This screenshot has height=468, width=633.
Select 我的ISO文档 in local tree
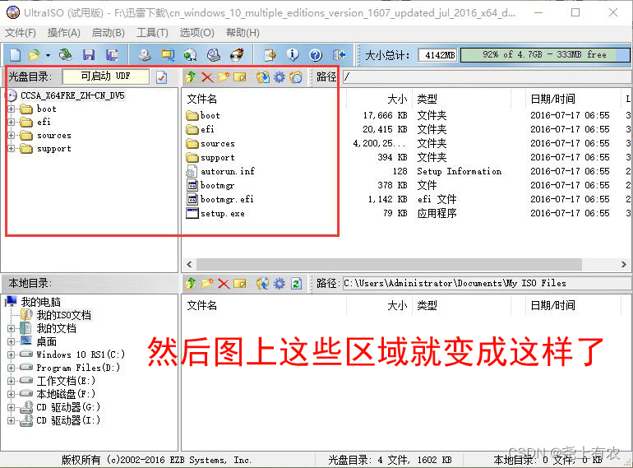[x=64, y=315]
